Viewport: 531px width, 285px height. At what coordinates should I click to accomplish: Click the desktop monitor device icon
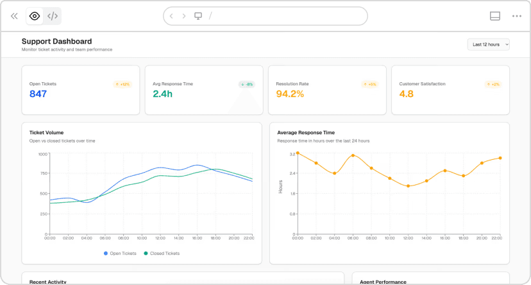(x=198, y=16)
